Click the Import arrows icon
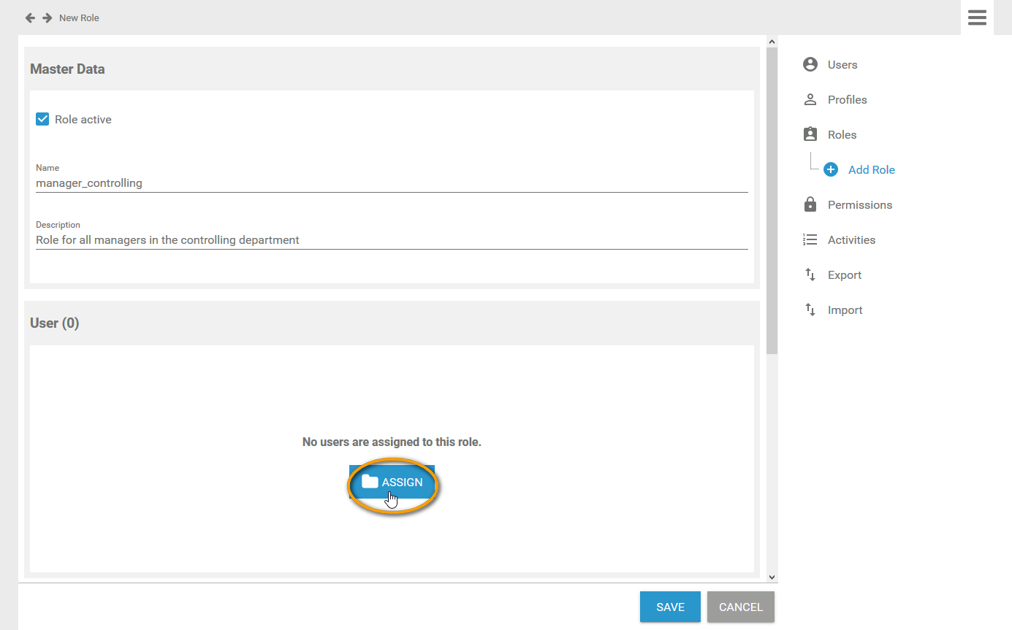Image resolution: width=1012 pixels, height=630 pixels. pos(810,310)
